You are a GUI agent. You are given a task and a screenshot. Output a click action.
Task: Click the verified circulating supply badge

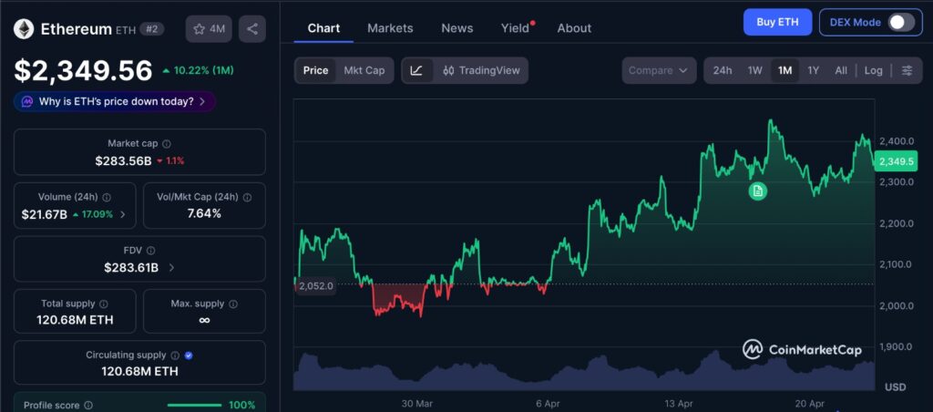[x=189, y=355]
